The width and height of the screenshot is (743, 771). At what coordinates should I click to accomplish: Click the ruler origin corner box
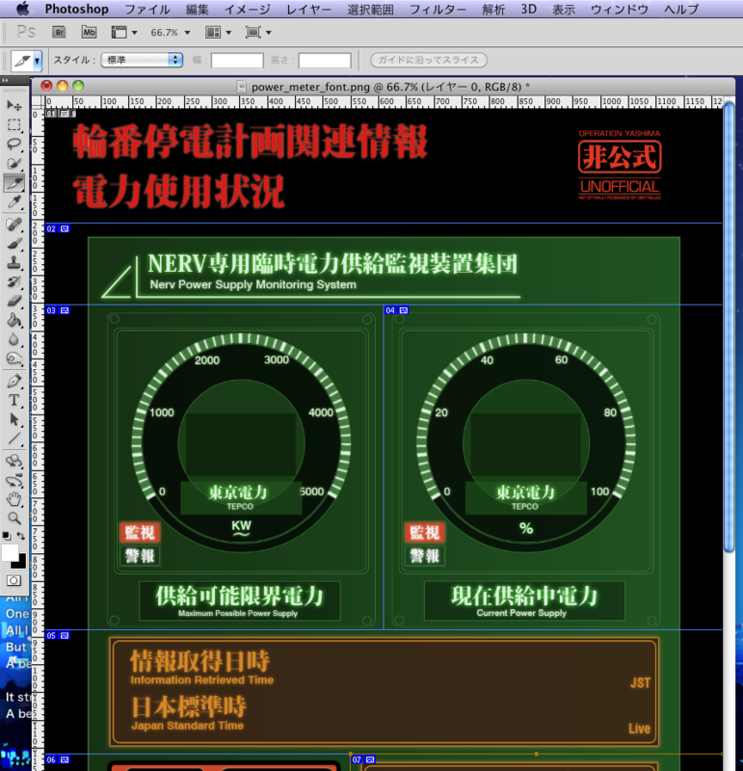pyautogui.click(x=38, y=102)
